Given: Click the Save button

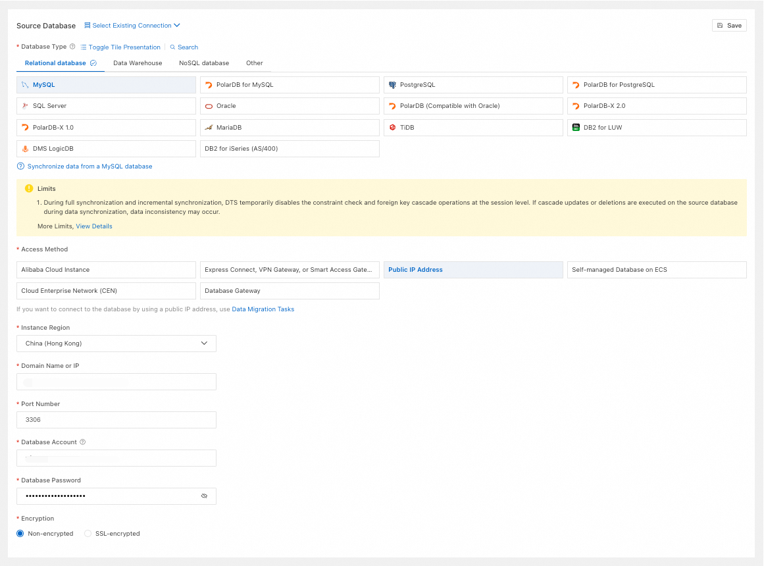Looking at the screenshot, I should point(729,26).
